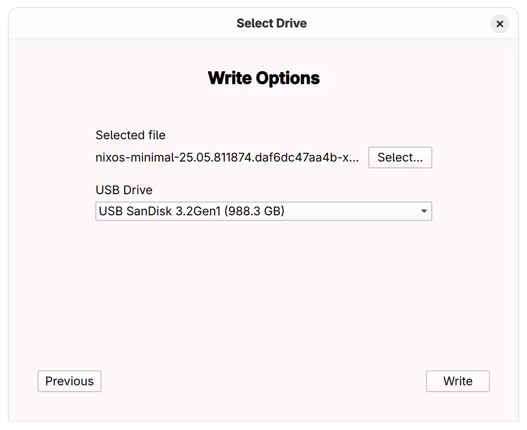Image resolution: width=527 pixels, height=430 pixels.
Task: Go back using the Previous button
Action: click(x=69, y=381)
